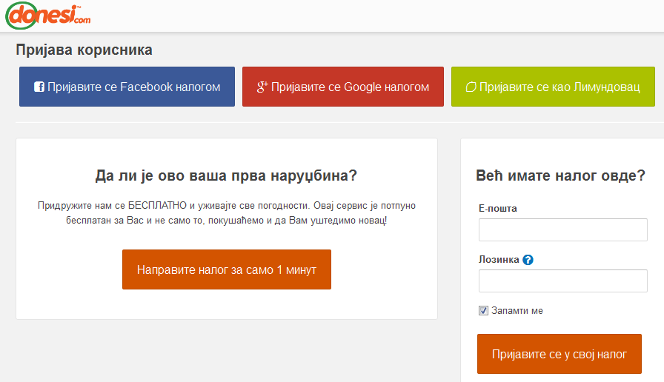Sign in via Пријавите се Google налогом

(343, 87)
